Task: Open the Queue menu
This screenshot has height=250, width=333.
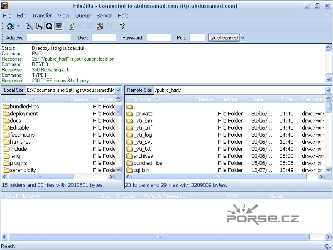Action: [x=83, y=15]
